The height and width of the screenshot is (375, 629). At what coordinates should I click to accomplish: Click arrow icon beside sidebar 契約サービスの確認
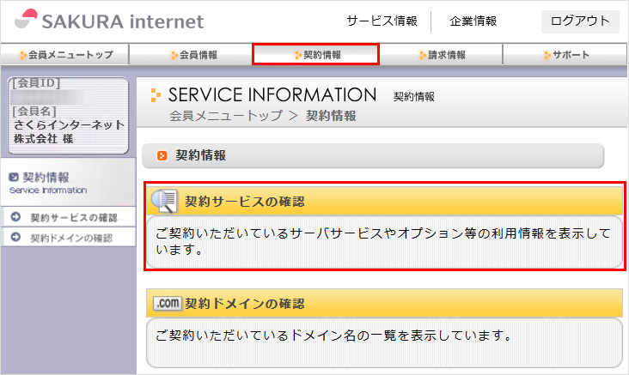click(15, 217)
